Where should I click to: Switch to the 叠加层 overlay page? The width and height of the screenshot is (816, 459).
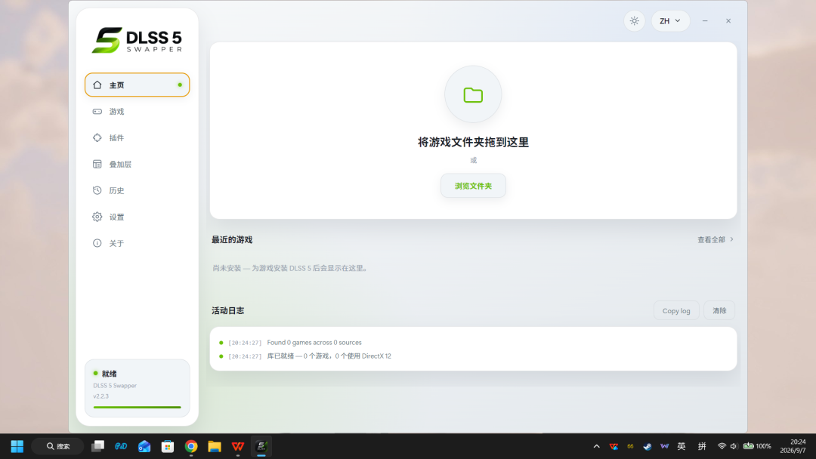pyautogui.click(x=137, y=165)
